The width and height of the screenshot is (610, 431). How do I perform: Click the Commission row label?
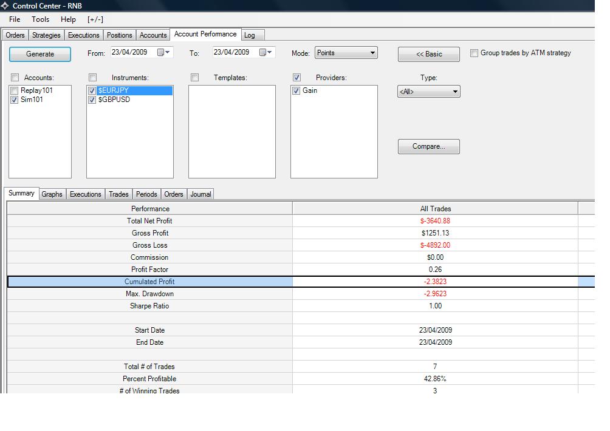150,257
